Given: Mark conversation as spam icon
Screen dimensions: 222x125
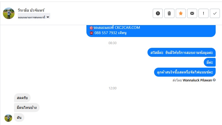Looking at the screenshot, I should (158, 13).
